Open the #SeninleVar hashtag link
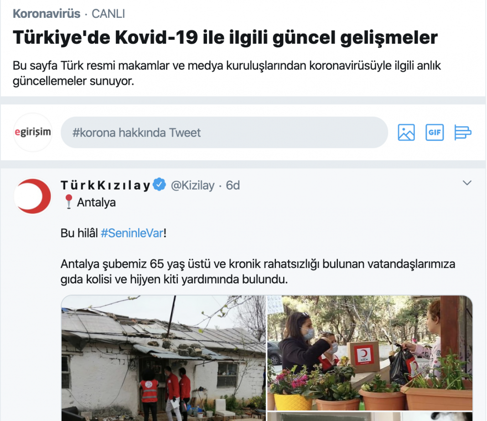Screen dimensions: 487x421 (x=132, y=233)
